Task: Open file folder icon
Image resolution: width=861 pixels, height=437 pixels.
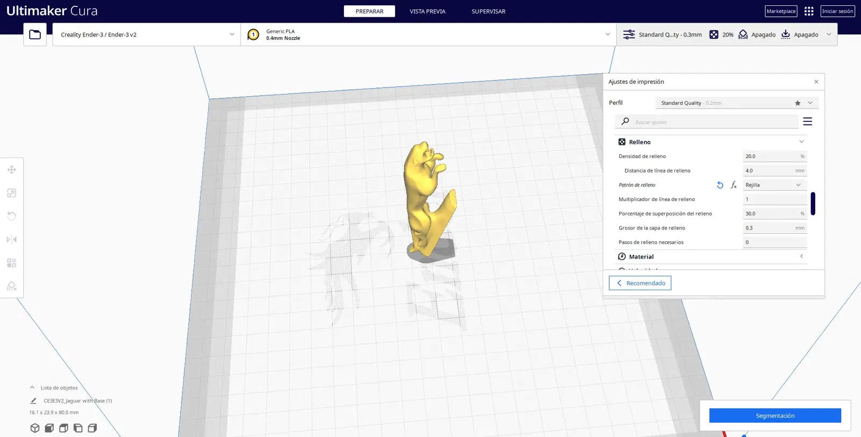Action: [35, 34]
